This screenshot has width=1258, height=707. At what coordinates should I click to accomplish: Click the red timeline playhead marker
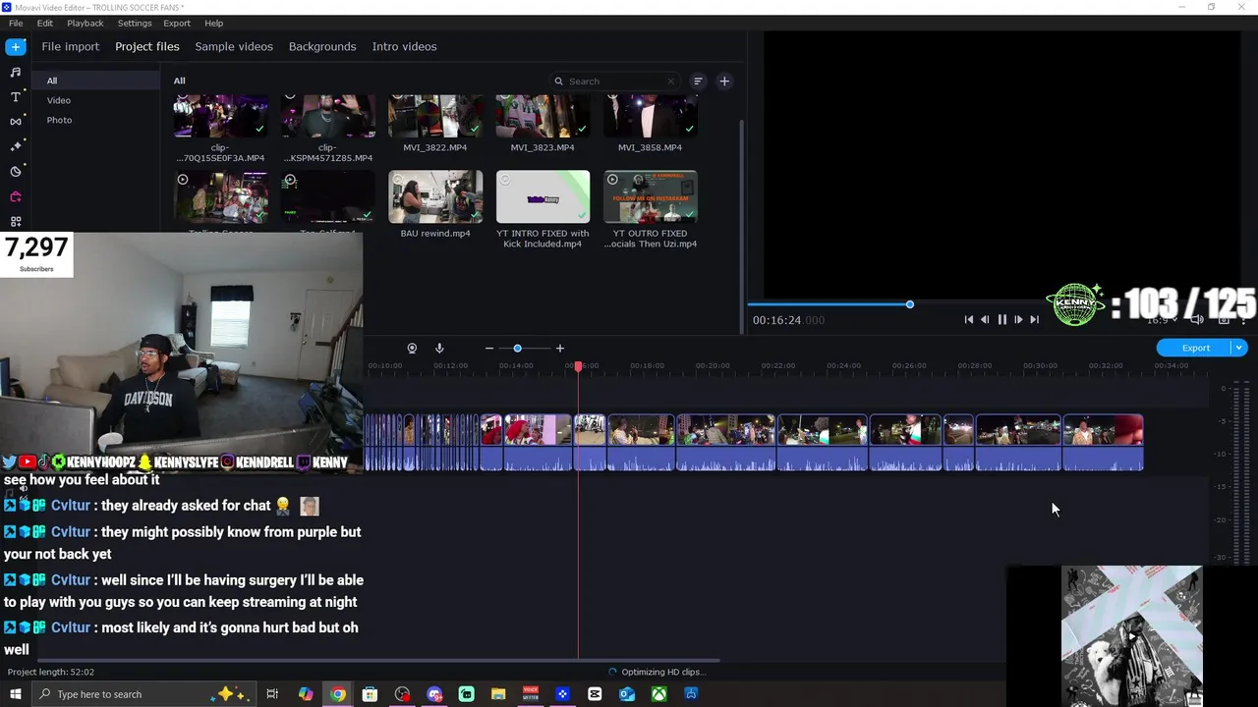click(x=579, y=366)
